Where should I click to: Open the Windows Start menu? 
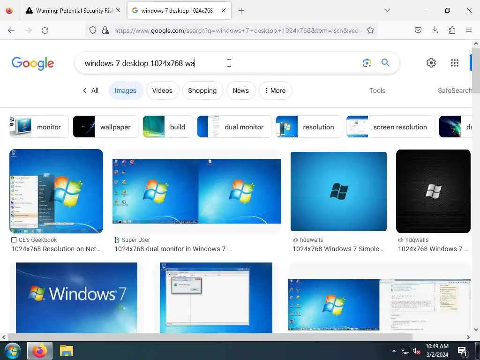pos(12,351)
